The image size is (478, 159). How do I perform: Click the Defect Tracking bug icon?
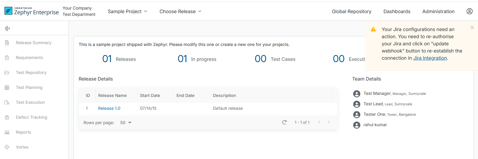(7, 117)
